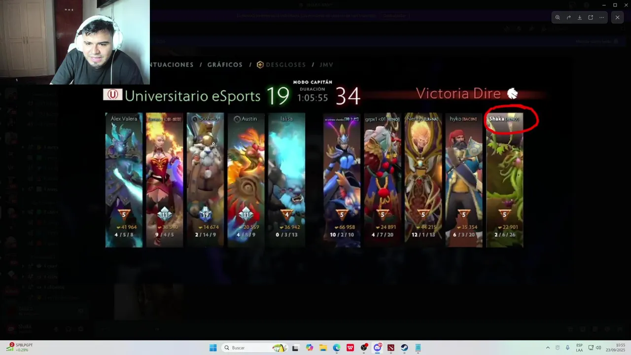Select Shaka's hero card
Viewport: 631px width, 355px height.
504,180
